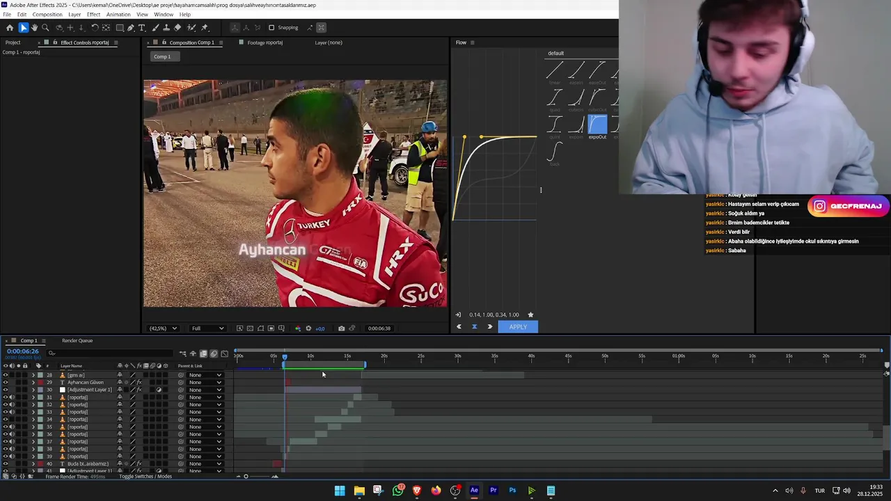Expand layer 29 Ayhancan Güven properties

[x=33, y=383]
